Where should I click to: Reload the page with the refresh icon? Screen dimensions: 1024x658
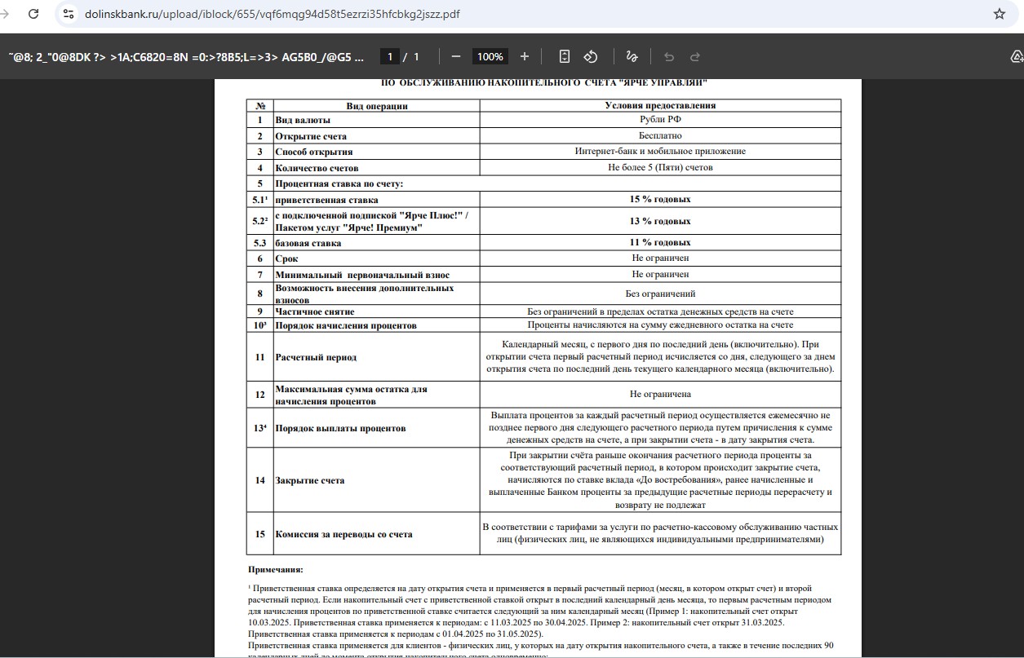33,14
